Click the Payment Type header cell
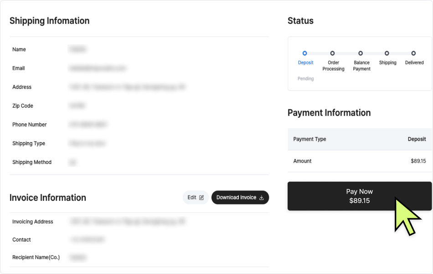The image size is (433, 274). point(309,139)
